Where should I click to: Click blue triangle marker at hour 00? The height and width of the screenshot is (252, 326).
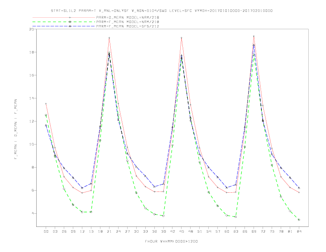[x=46, y=125]
